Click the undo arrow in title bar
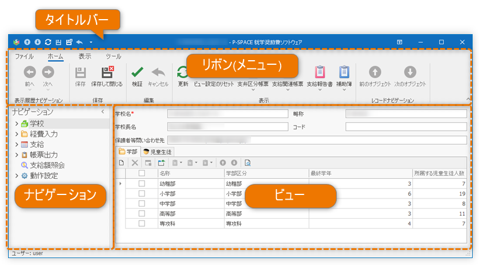The width and height of the screenshot is (479, 265). point(79,42)
